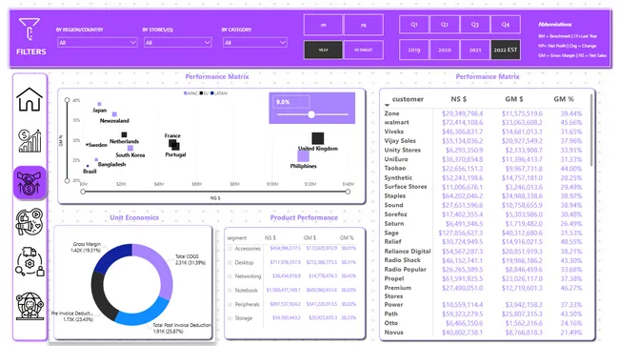This screenshot has width=619, height=346.
Task: Open the finance chart icon with dollar coin
Action: click(x=30, y=141)
